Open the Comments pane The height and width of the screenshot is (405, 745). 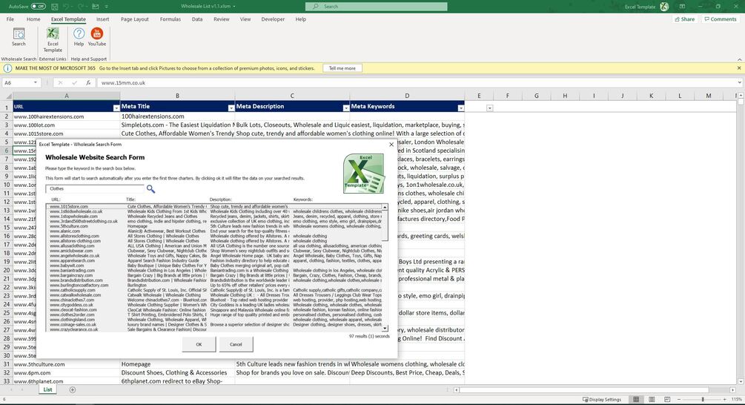click(721, 19)
